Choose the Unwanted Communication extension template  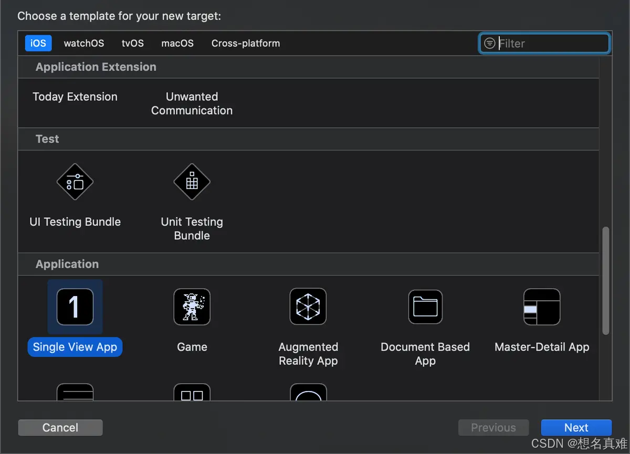[192, 103]
